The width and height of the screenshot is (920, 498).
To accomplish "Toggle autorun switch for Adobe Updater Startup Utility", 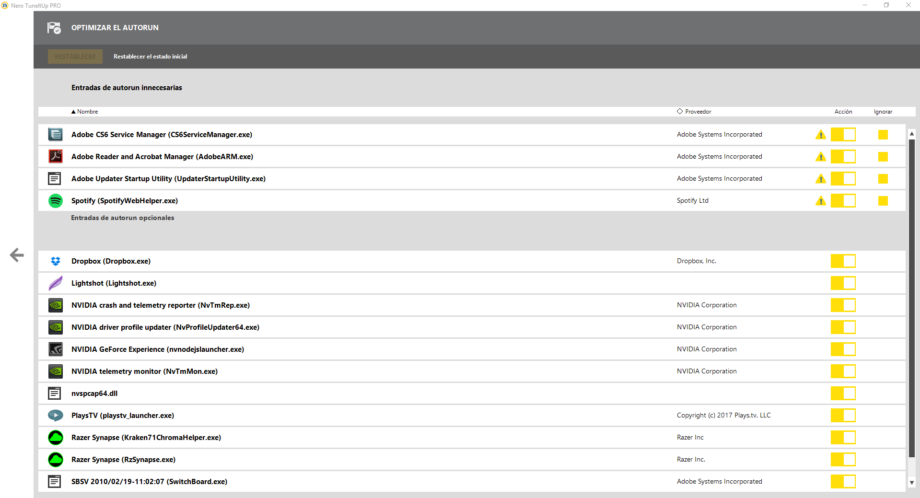I will 843,179.
